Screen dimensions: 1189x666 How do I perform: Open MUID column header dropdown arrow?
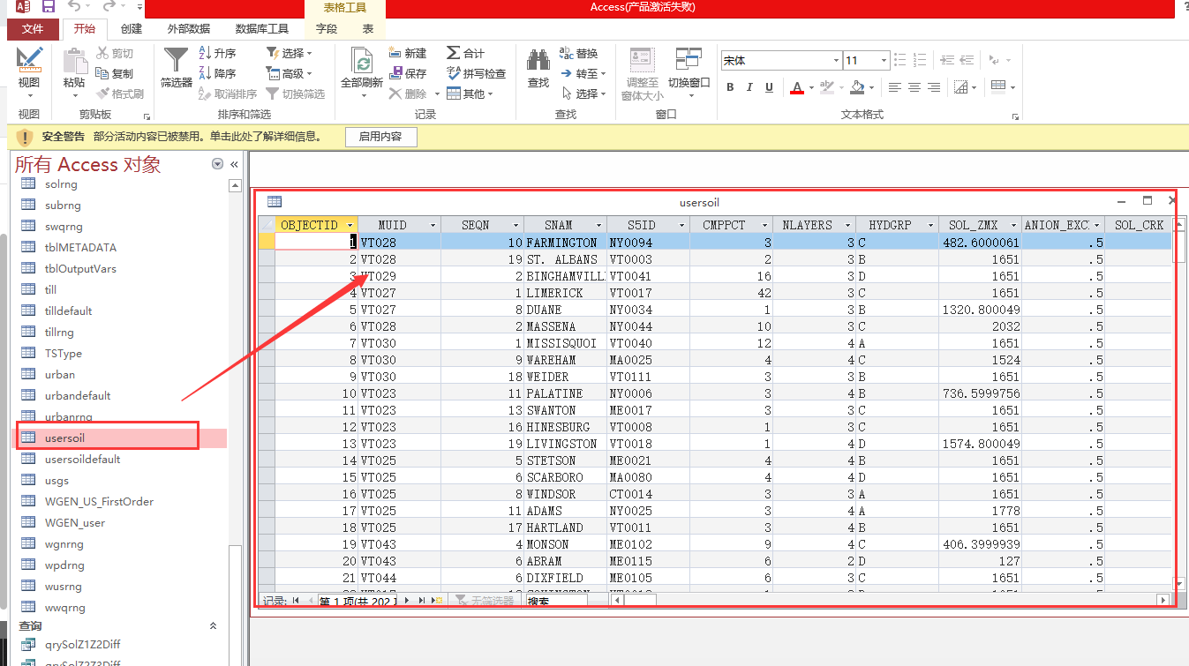click(433, 226)
